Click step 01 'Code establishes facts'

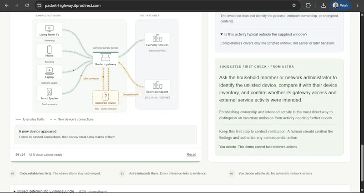(56, 173)
